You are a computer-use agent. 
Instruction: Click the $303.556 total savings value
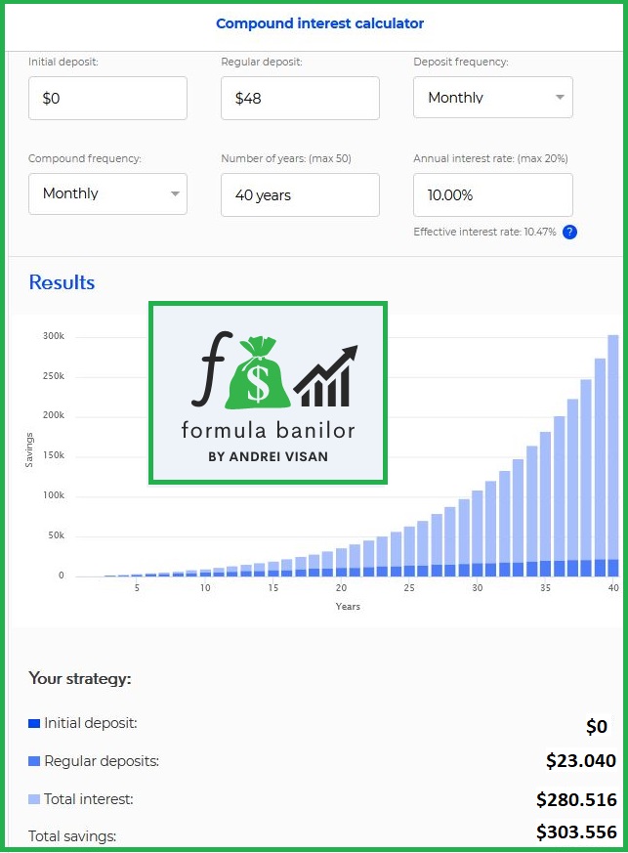tap(575, 832)
